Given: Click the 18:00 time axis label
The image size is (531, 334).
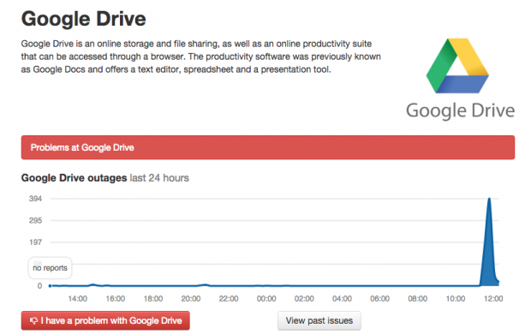Looking at the screenshot, I should tap(153, 299).
